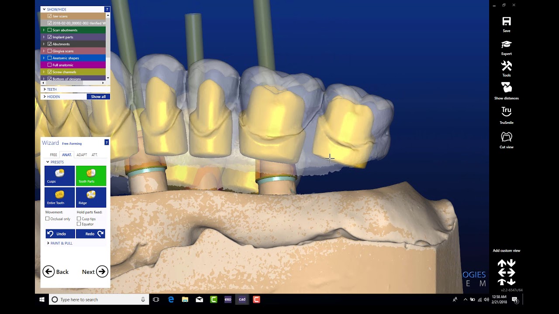The width and height of the screenshot is (559, 314).
Task: Switch to the ATT. tab
Action: (94, 155)
